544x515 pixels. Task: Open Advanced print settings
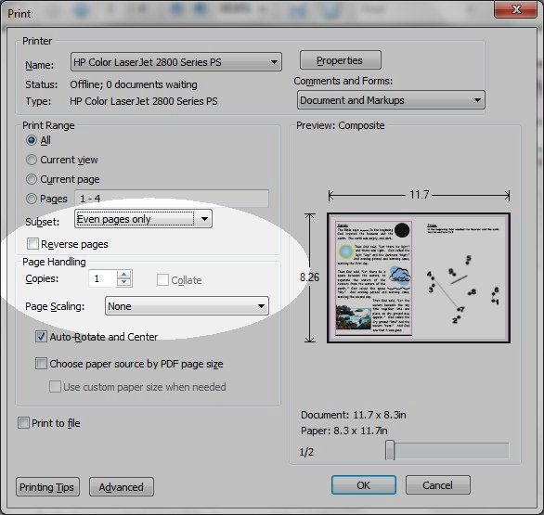(122, 487)
